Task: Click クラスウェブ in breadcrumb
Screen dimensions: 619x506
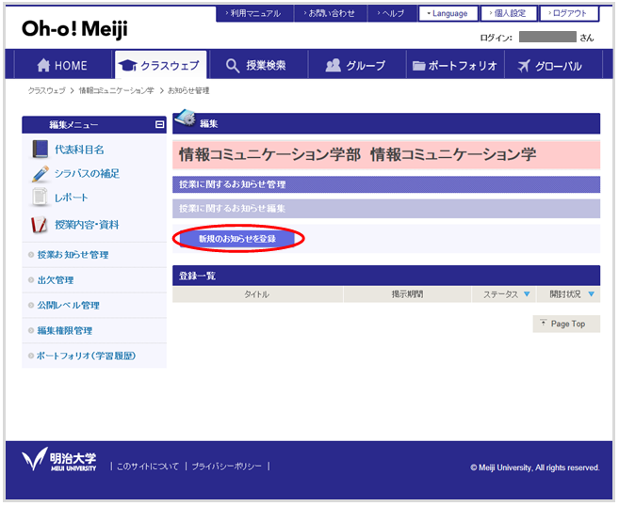Action: (46, 90)
